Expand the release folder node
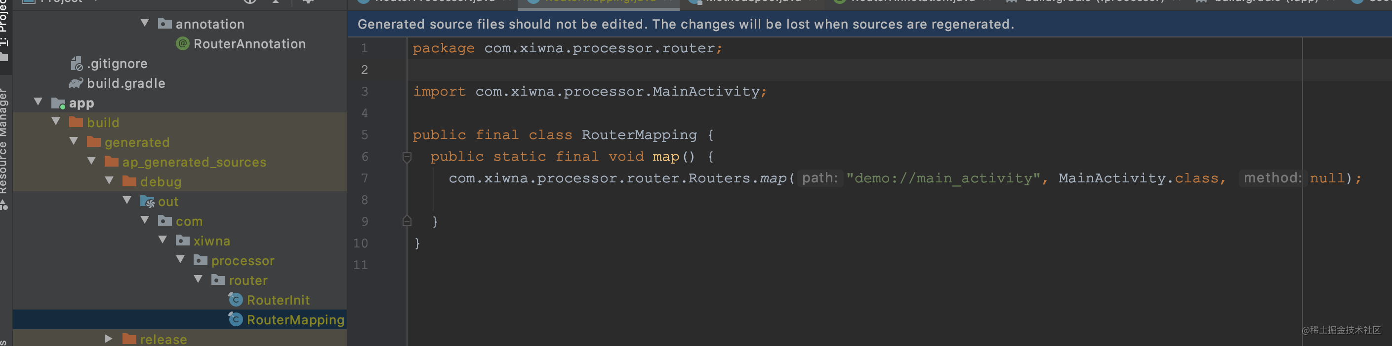 point(107,339)
